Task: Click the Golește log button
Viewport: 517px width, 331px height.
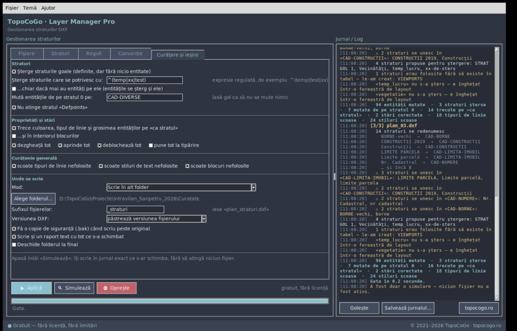Action: click(359, 308)
